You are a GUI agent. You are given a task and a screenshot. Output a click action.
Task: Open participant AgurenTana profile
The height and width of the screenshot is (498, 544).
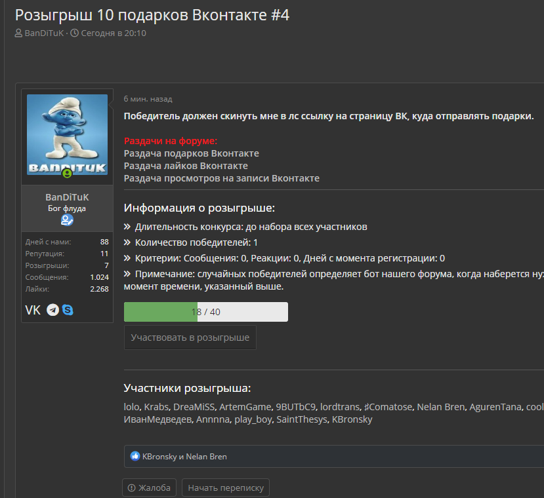pyautogui.click(x=495, y=407)
